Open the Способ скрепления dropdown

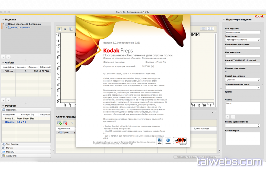[x=242, y=80]
